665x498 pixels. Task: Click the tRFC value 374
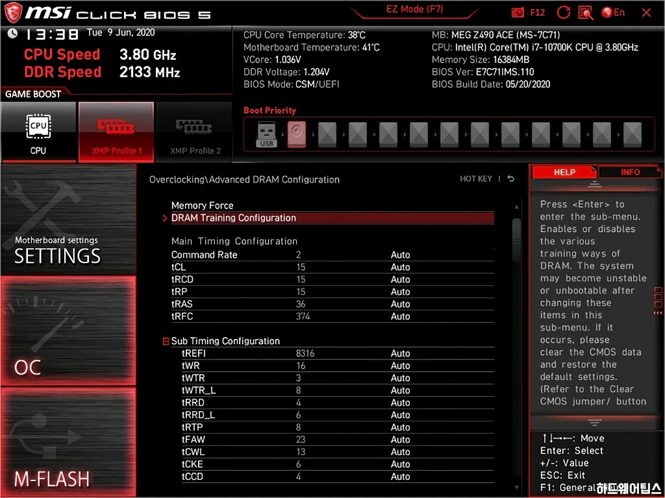click(x=303, y=316)
